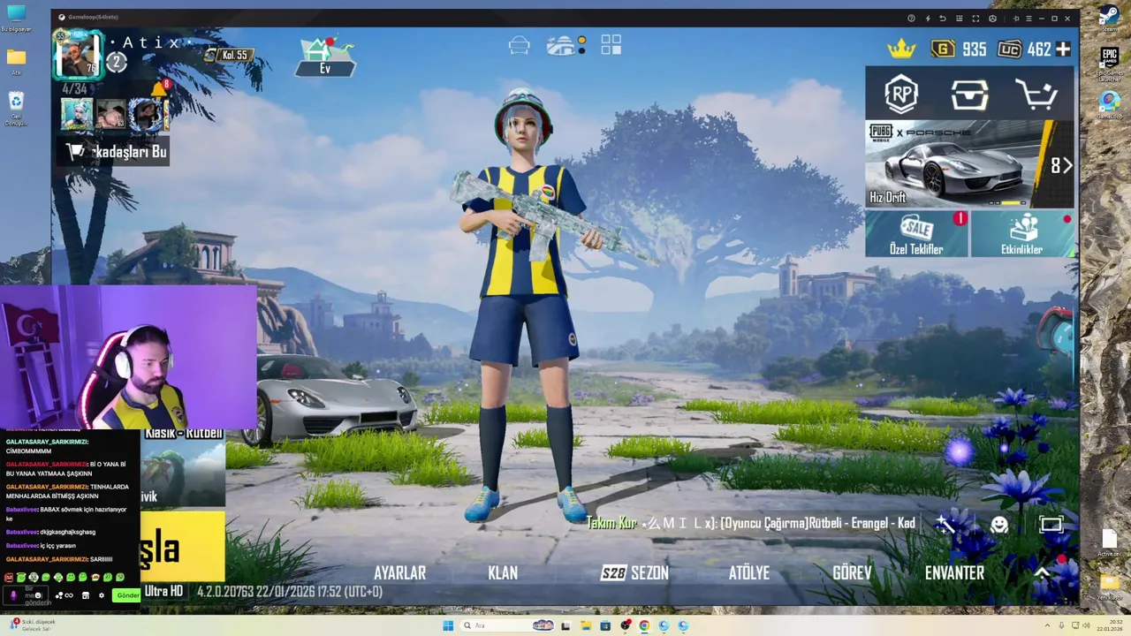Open the chat store icon beside gear

(x=86, y=595)
